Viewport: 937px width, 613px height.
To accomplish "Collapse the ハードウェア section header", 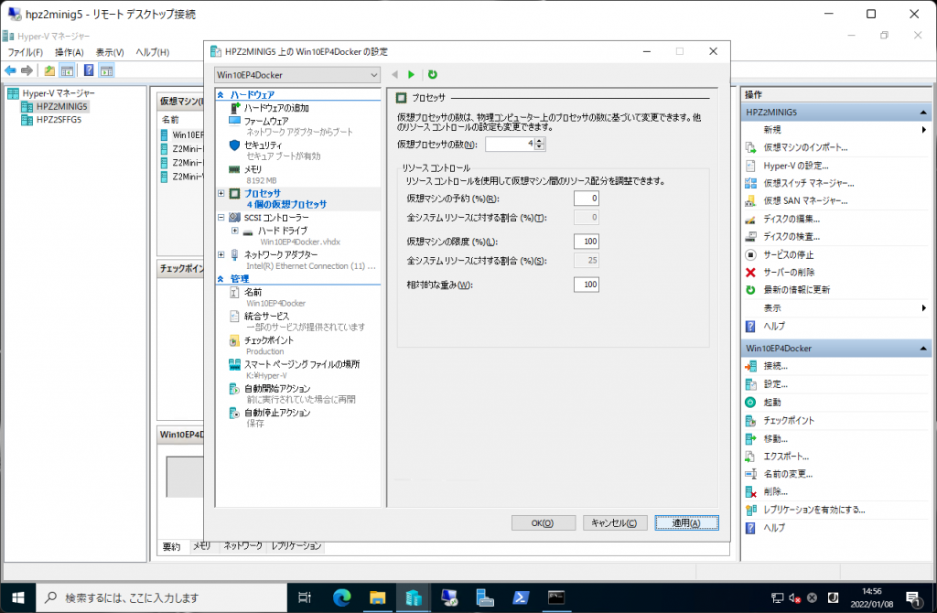I will 221,95.
